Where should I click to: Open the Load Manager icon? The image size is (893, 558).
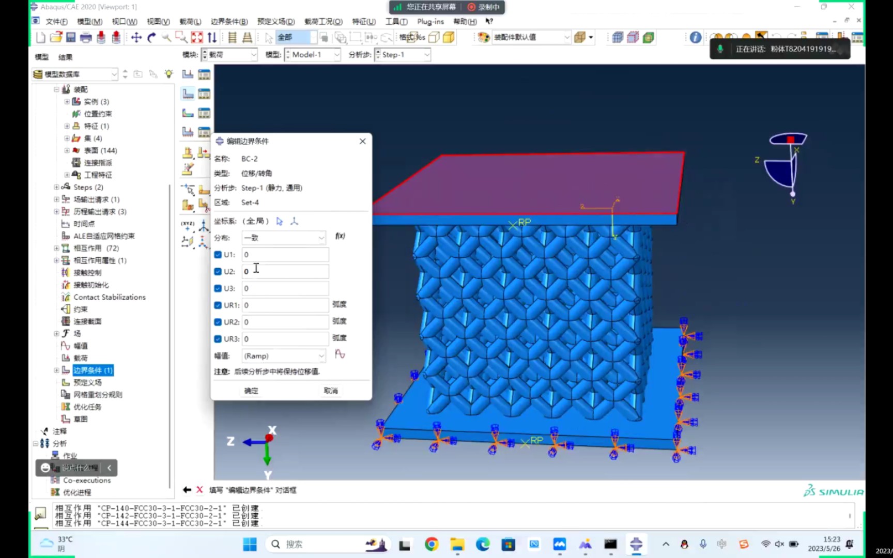click(x=204, y=74)
